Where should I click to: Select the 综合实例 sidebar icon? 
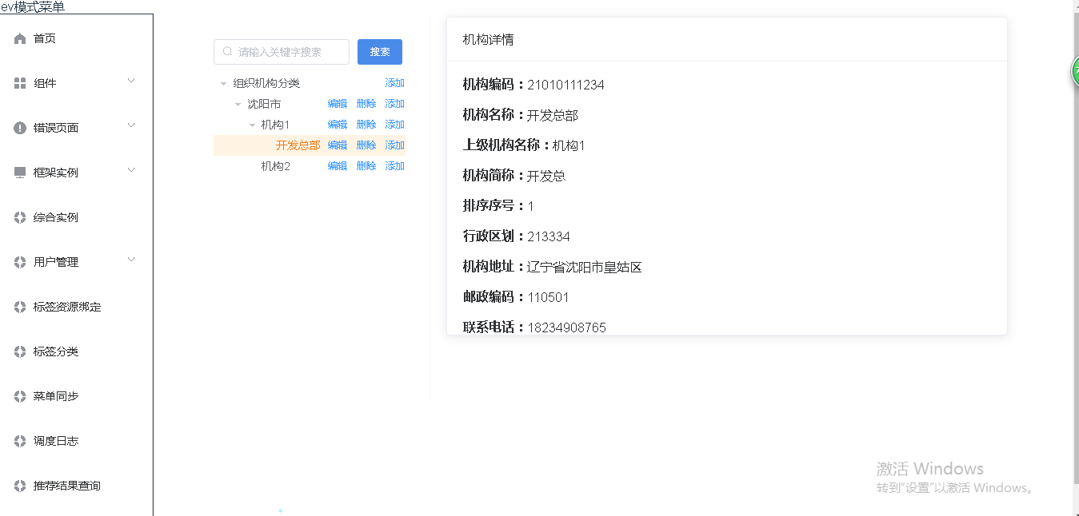pyautogui.click(x=19, y=216)
